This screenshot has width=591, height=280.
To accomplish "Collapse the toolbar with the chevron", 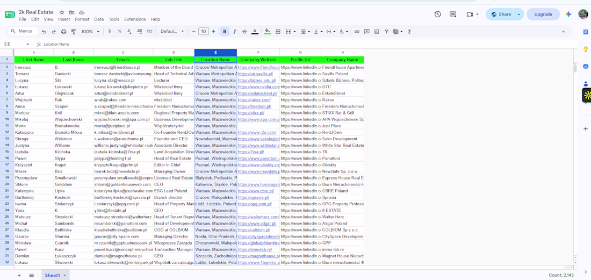I will pos(564,32).
